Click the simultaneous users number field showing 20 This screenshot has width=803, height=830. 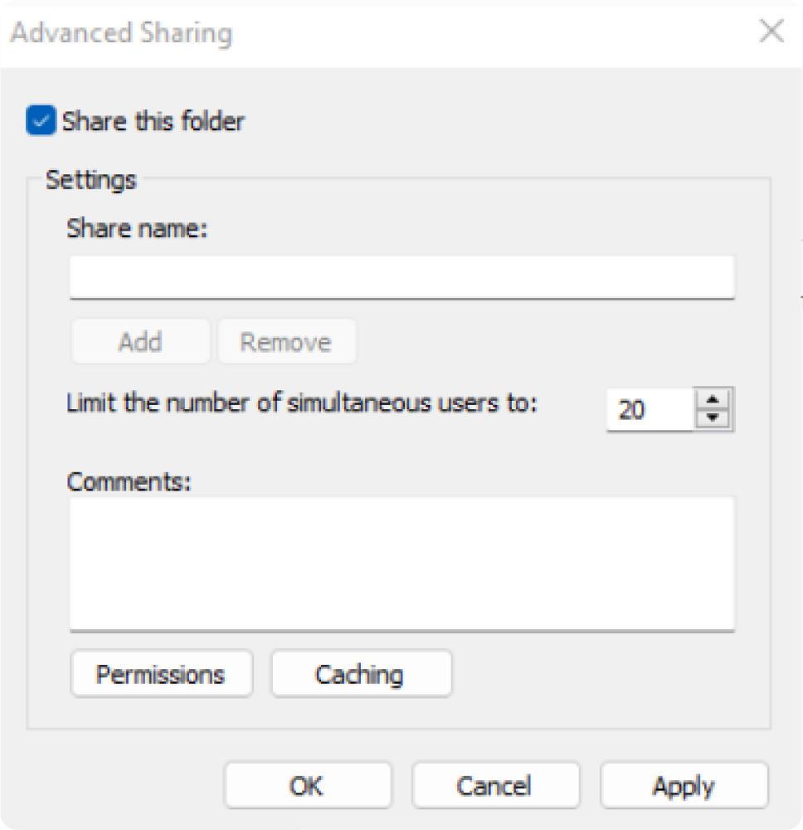click(650, 410)
